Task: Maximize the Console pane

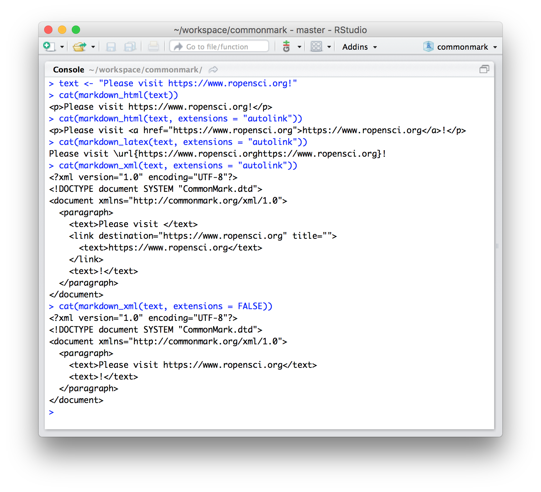Action: tap(484, 70)
